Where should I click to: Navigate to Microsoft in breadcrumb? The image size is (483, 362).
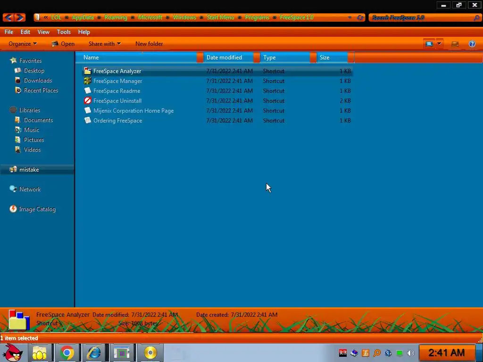point(150,17)
